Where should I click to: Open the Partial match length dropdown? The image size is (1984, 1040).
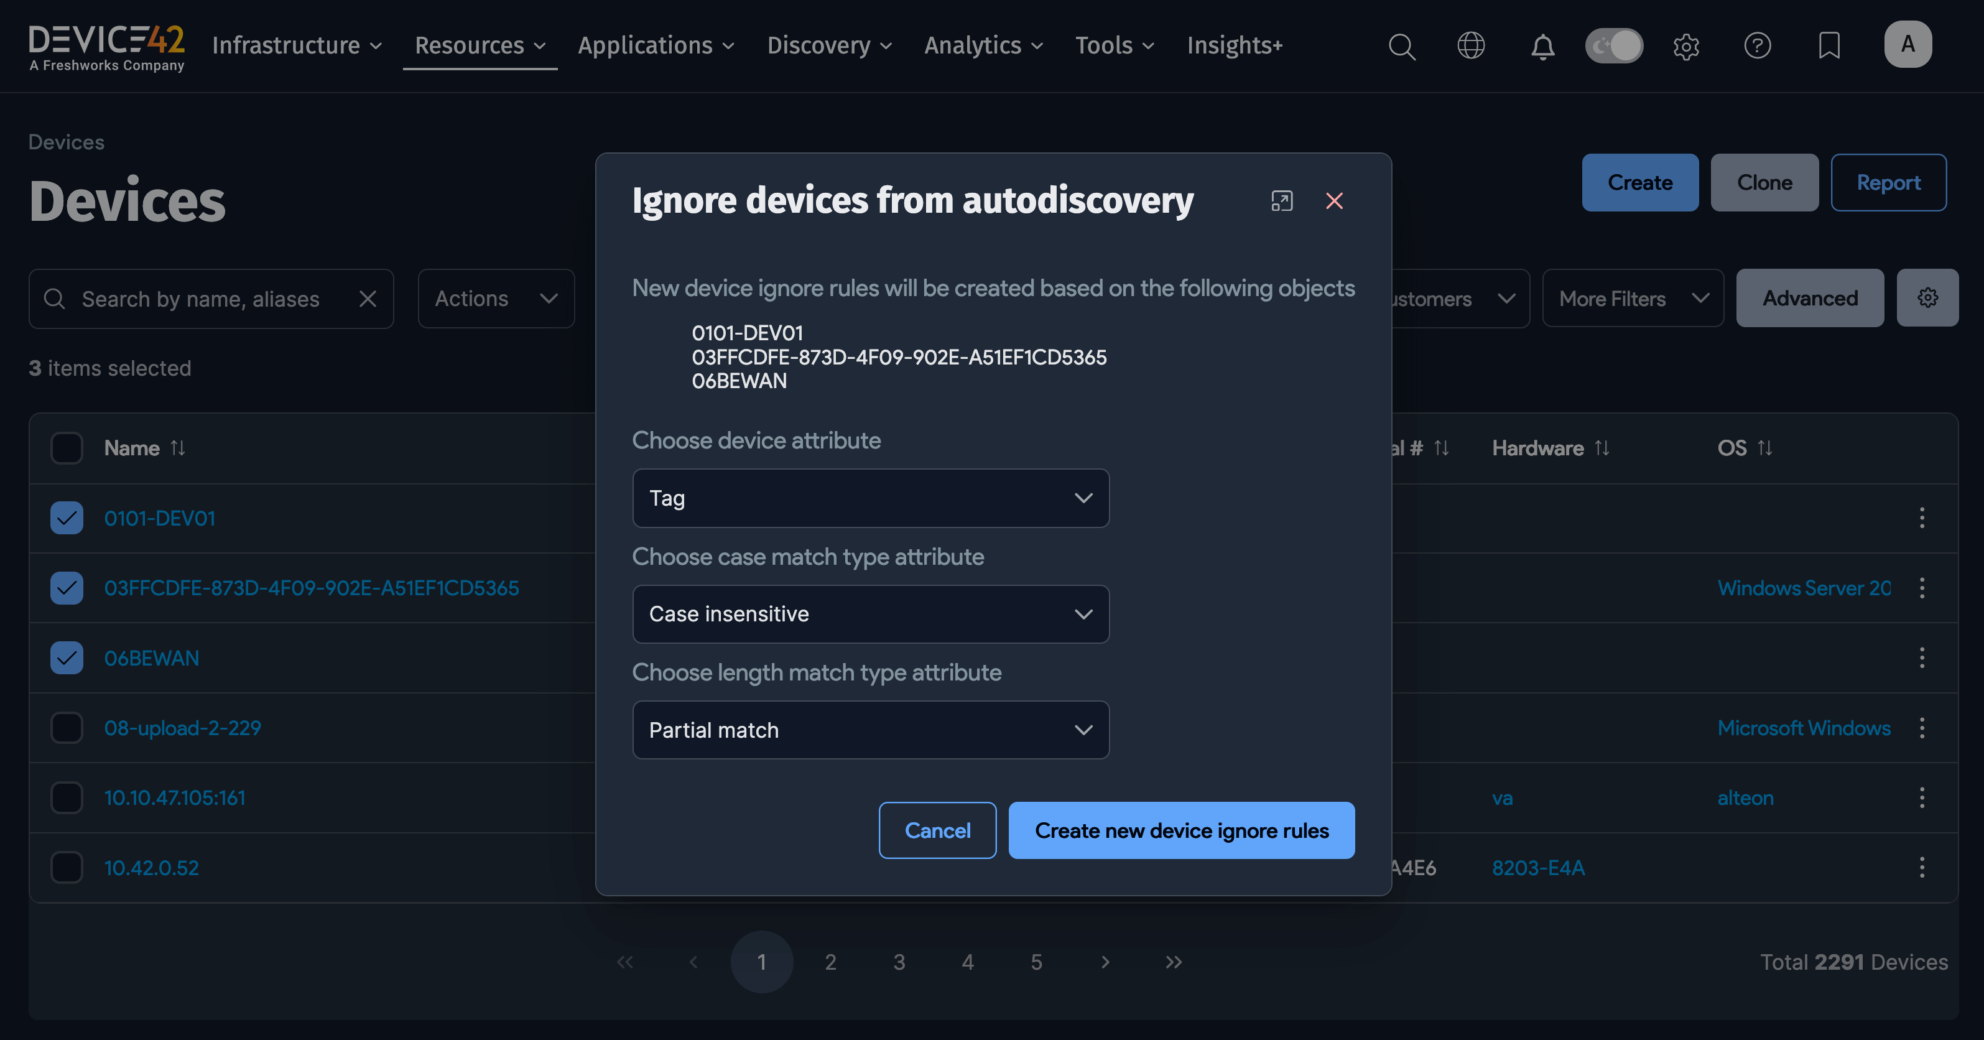(x=870, y=730)
